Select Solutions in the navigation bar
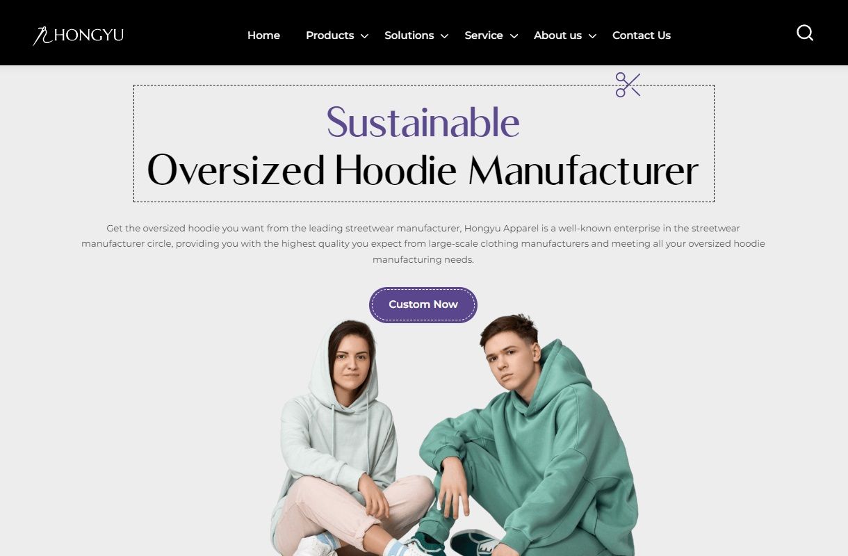 click(409, 35)
